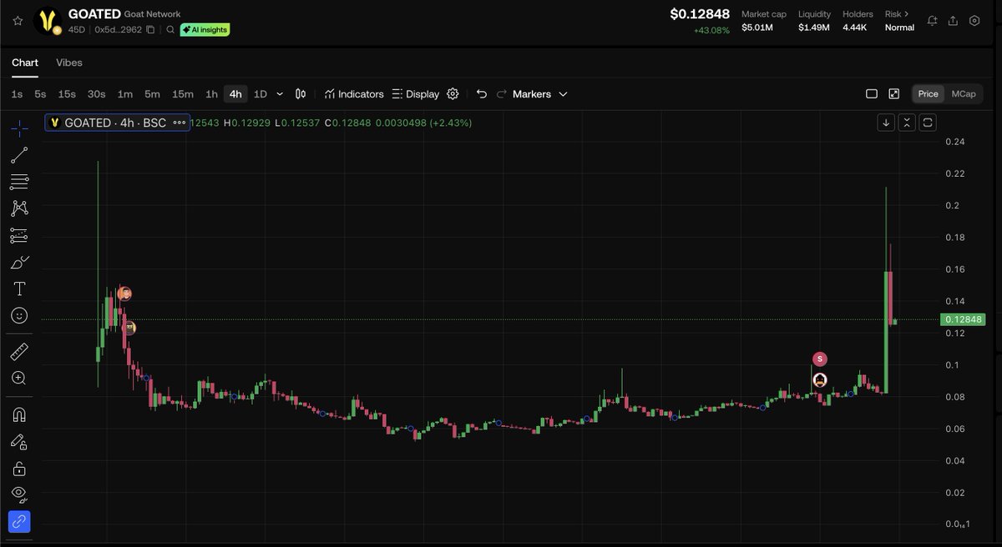1002x547 pixels.
Task: Select the Fibonacci retracement tool
Action: 18,181
